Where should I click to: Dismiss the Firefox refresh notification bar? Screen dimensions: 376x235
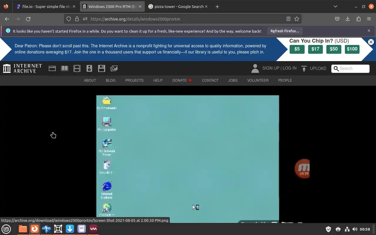point(369,31)
